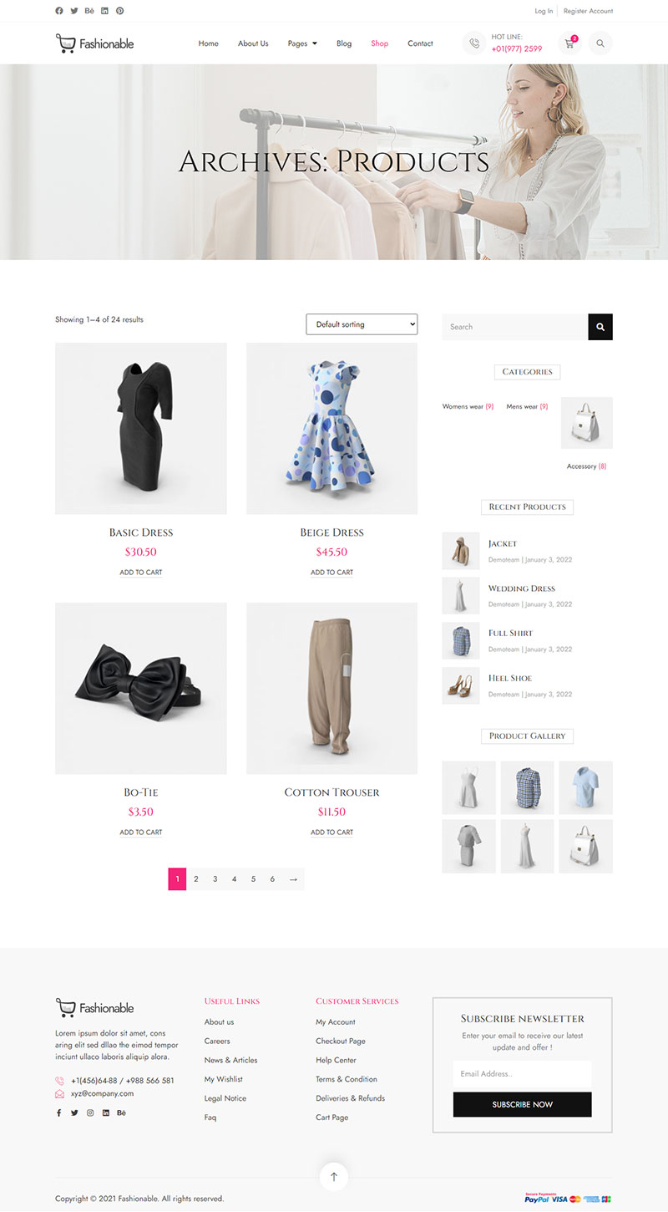
Task: Open the Cotton Trouser product image
Action: pyautogui.click(x=331, y=688)
